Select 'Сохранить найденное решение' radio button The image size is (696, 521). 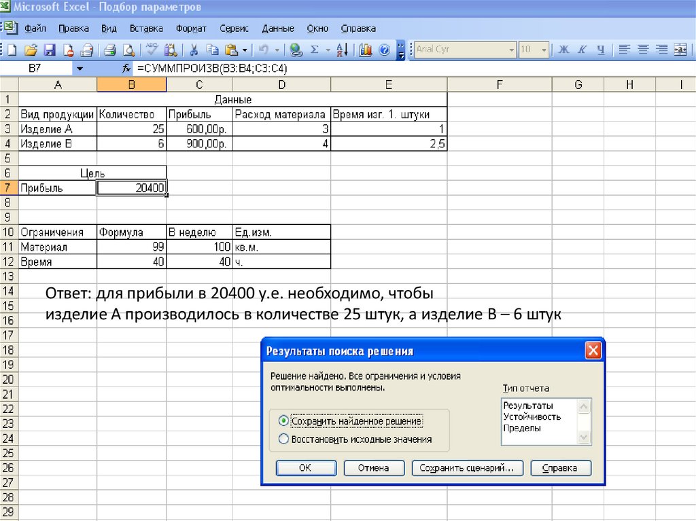[283, 421]
